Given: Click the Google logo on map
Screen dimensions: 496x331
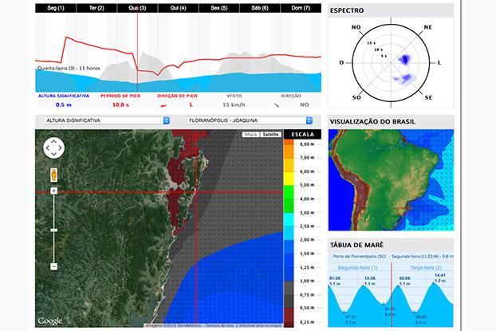Looking at the screenshot, I should (x=50, y=321).
